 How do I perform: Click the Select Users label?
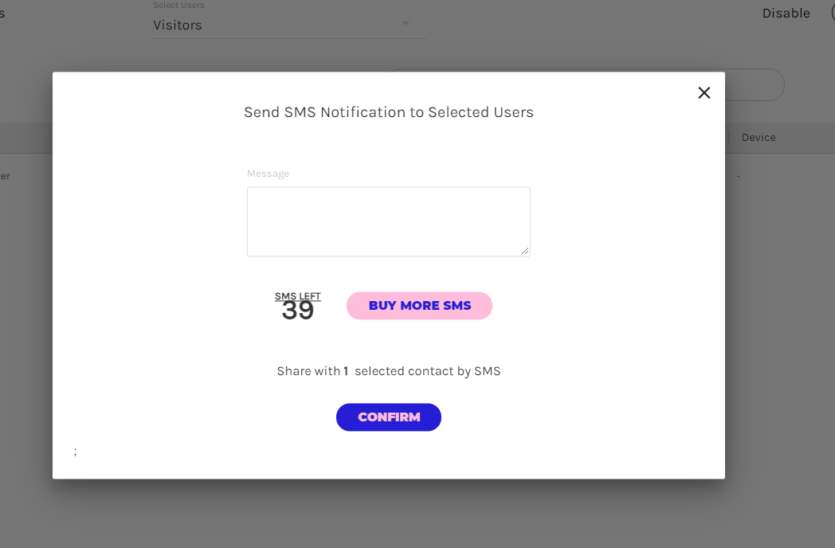(178, 6)
